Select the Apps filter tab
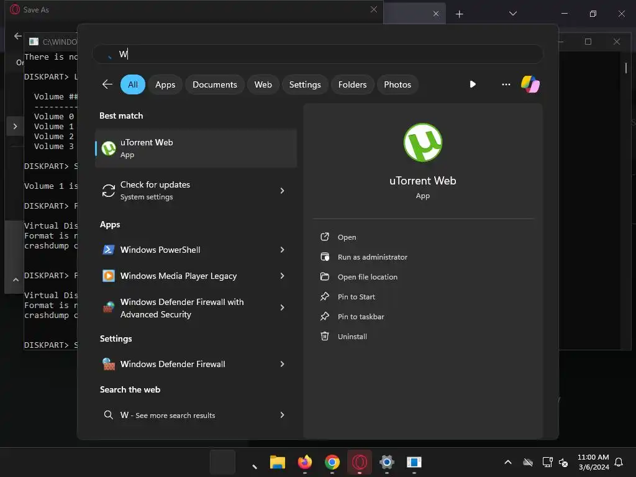This screenshot has height=477, width=636. point(165,84)
